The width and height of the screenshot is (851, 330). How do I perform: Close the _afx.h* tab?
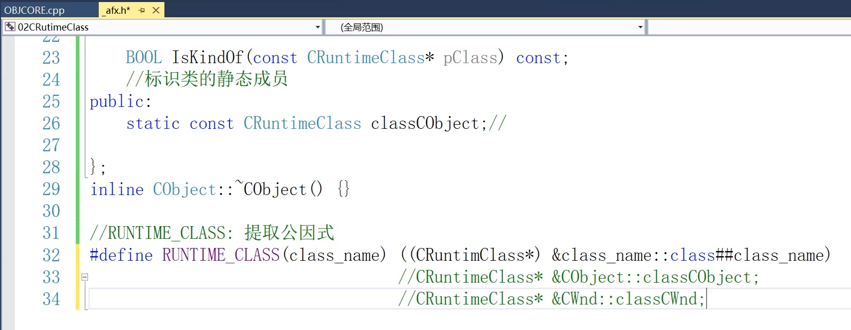[156, 10]
